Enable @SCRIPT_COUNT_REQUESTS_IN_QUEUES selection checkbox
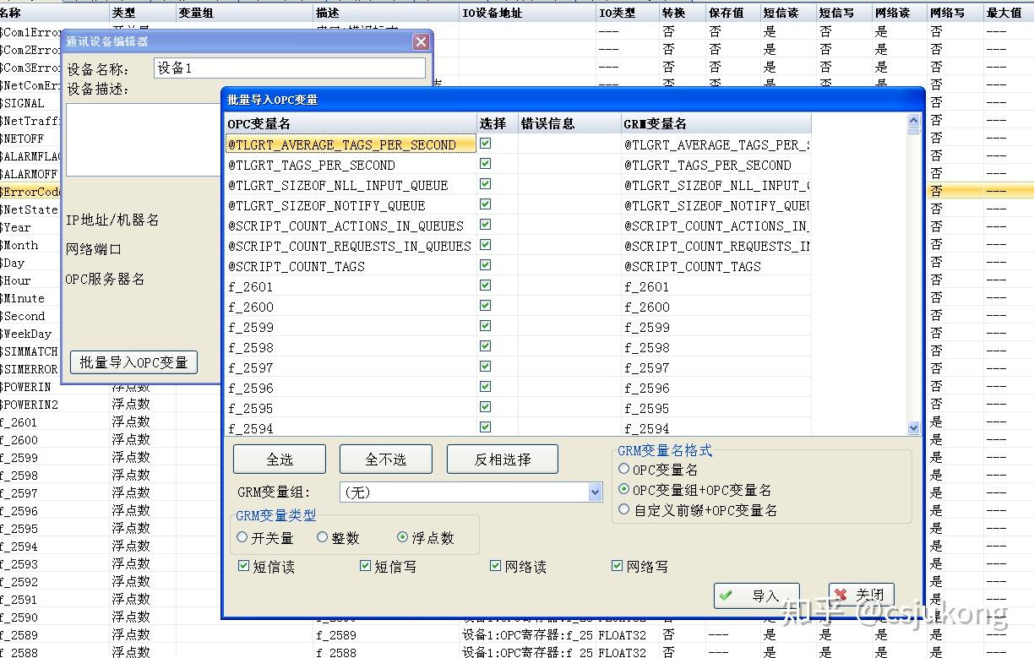Image resolution: width=1034 pixels, height=658 pixels. coord(485,246)
